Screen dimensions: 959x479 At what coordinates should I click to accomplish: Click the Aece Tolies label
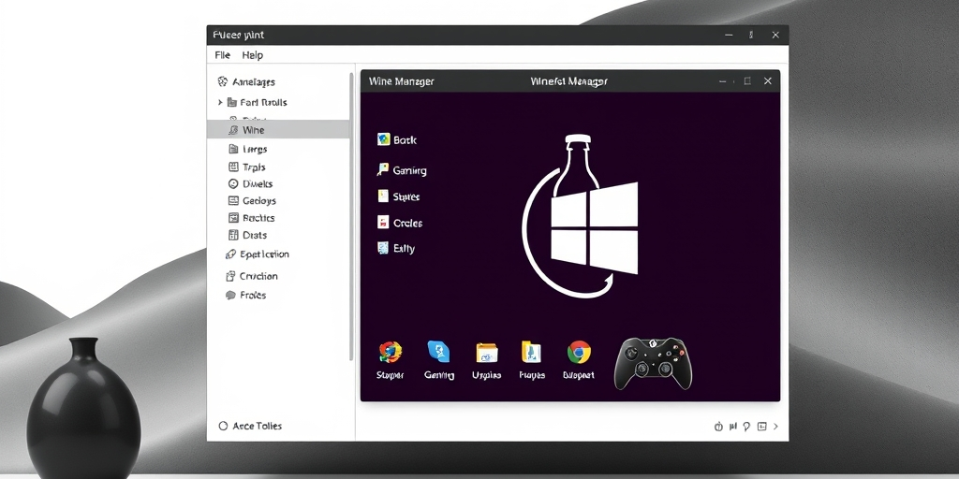pyautogui.click(x=258, y=426)
